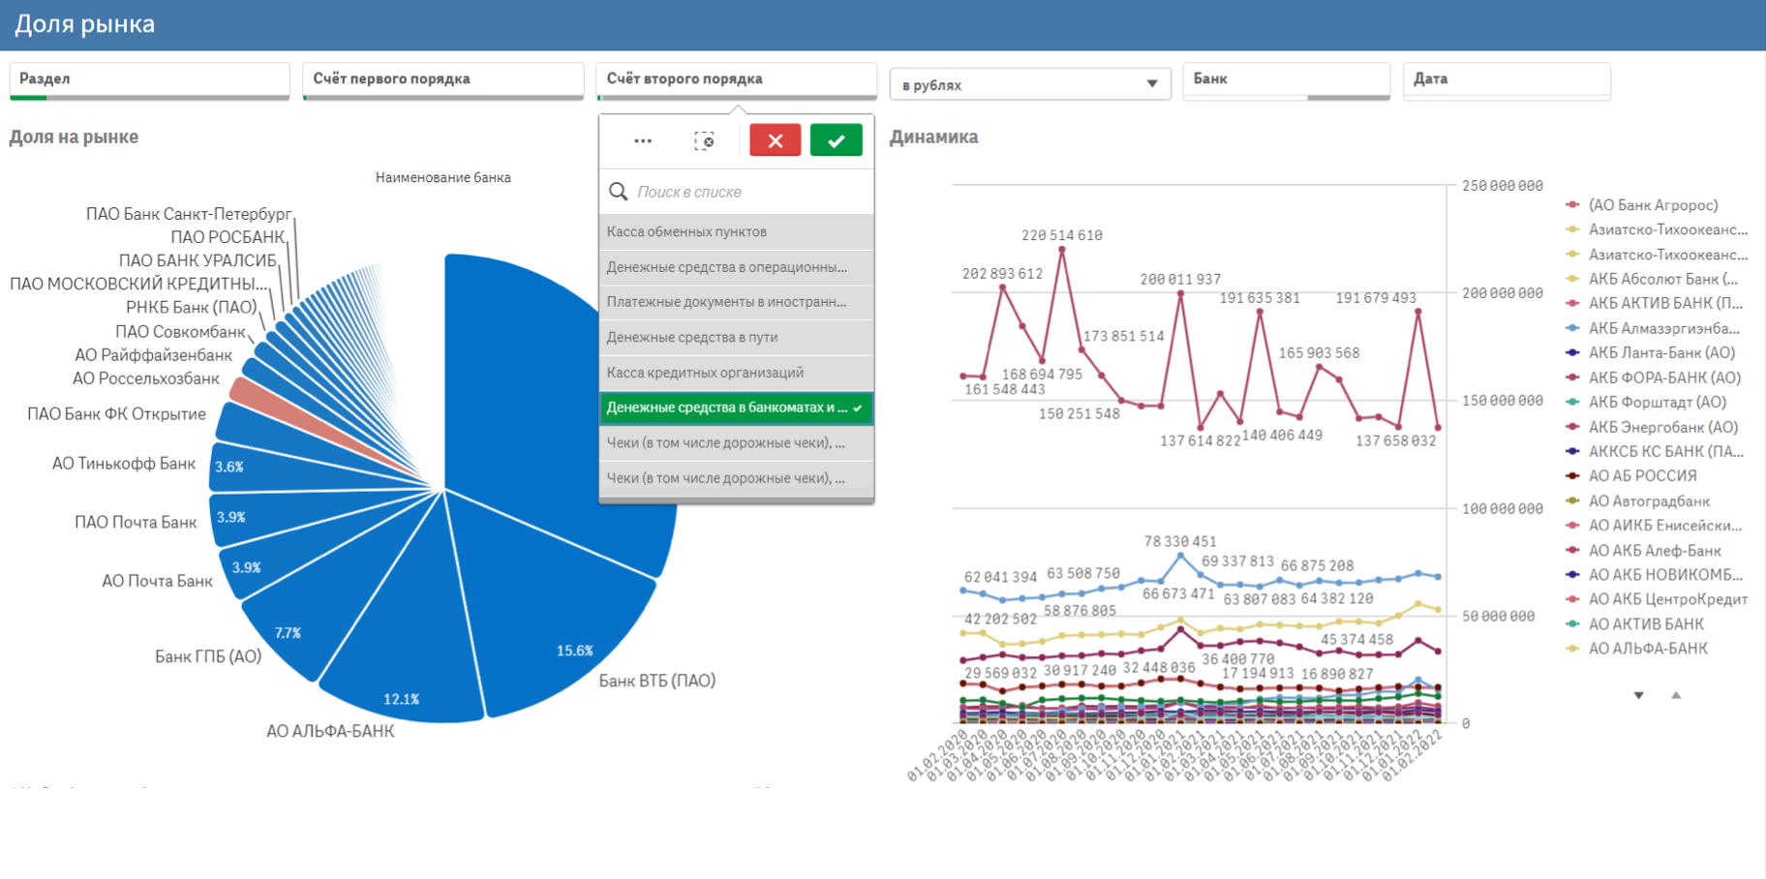Click 'АО Райффайзенбанк' pie label
This screenshot has height=879, width=1766.
[x=153, y=355]
